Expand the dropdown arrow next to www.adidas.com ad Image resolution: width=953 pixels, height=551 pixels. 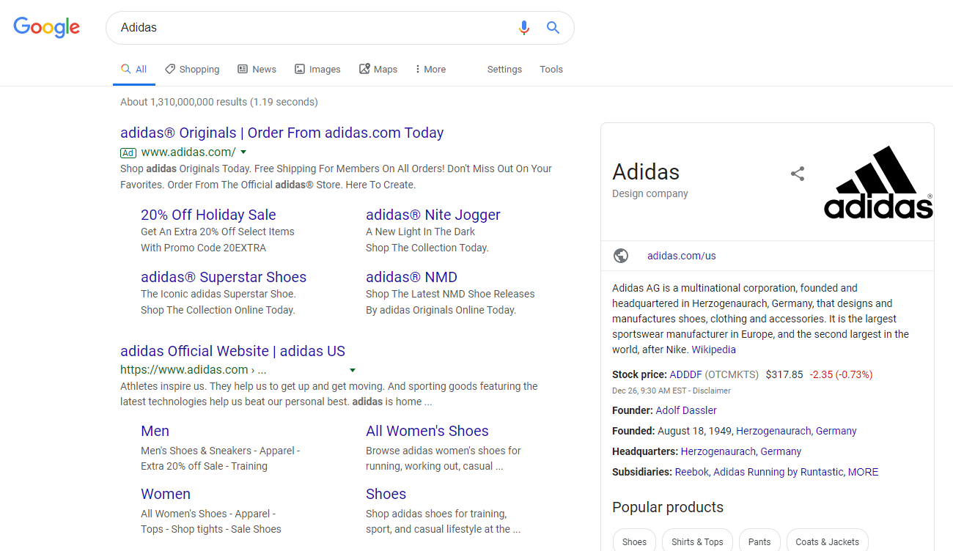[243, 152]
